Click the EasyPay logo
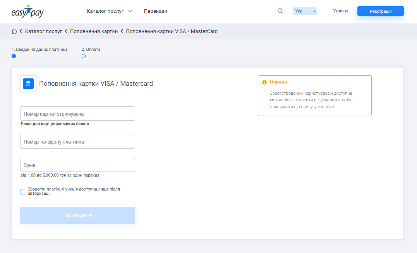The width and height of the screenshot is (417, 253). pyautogui.click(x=27, y=11)
